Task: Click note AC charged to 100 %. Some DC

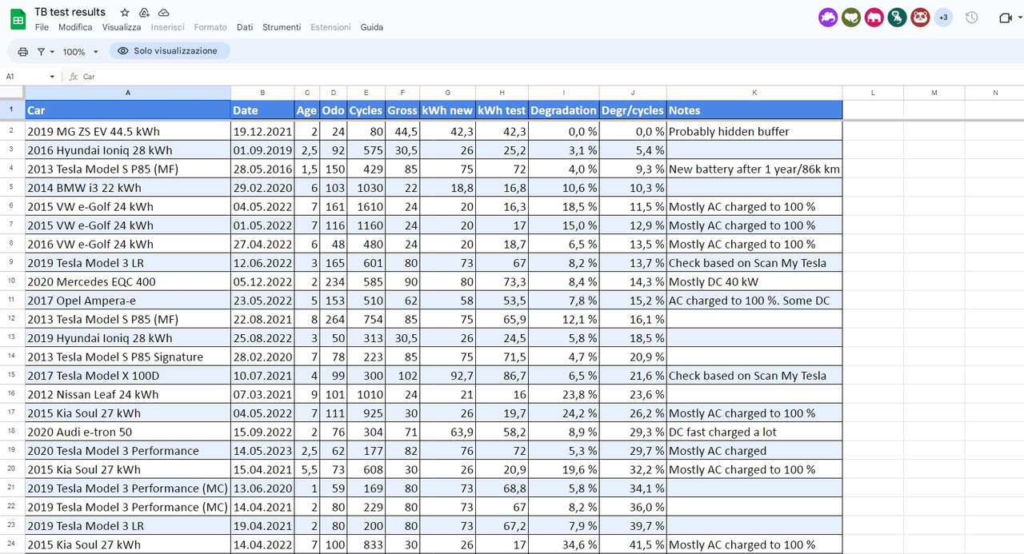Action: coord(754,301)
